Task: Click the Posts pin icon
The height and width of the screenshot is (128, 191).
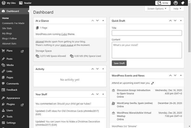Action: [3, 59]
